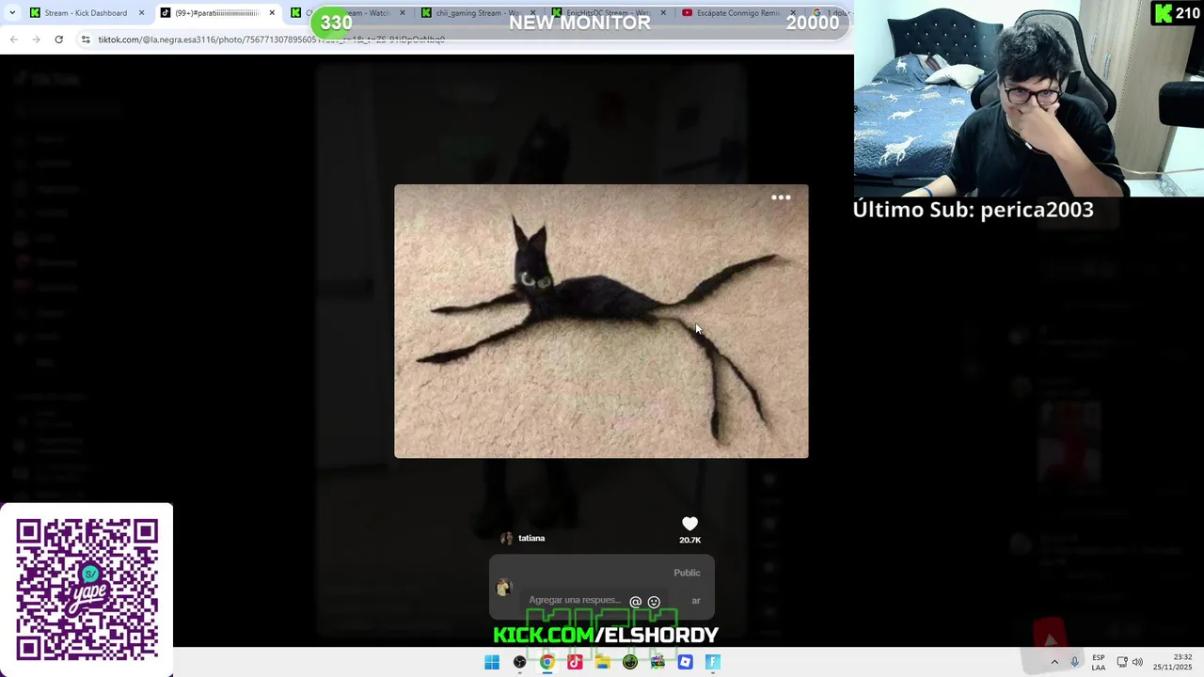1204x677 pixels.
Task: Close the TikTok '(99+)#parati' tab
Action: [x=273, y=13]
